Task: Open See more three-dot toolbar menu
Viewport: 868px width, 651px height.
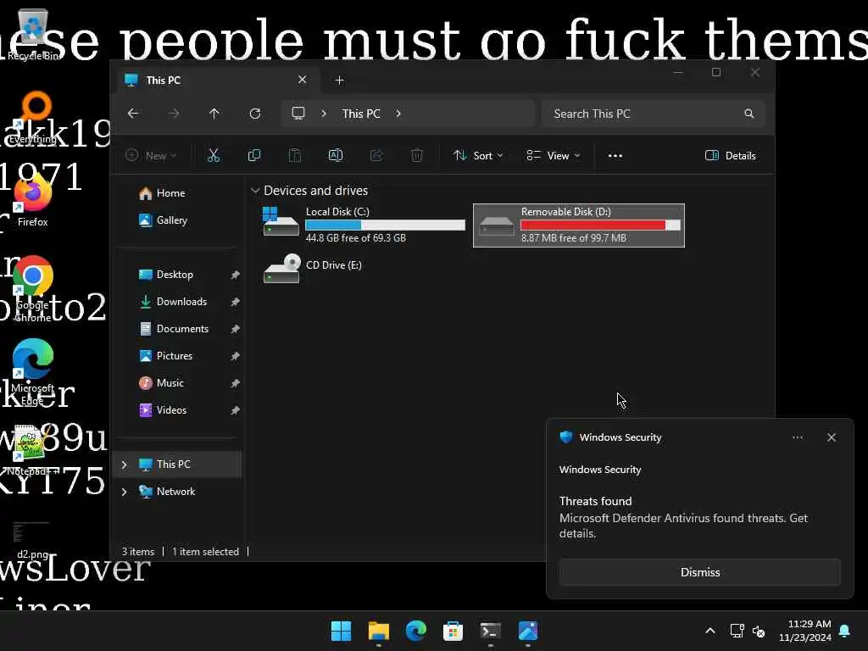Action: pyautogui.click(x=615, y=156)
